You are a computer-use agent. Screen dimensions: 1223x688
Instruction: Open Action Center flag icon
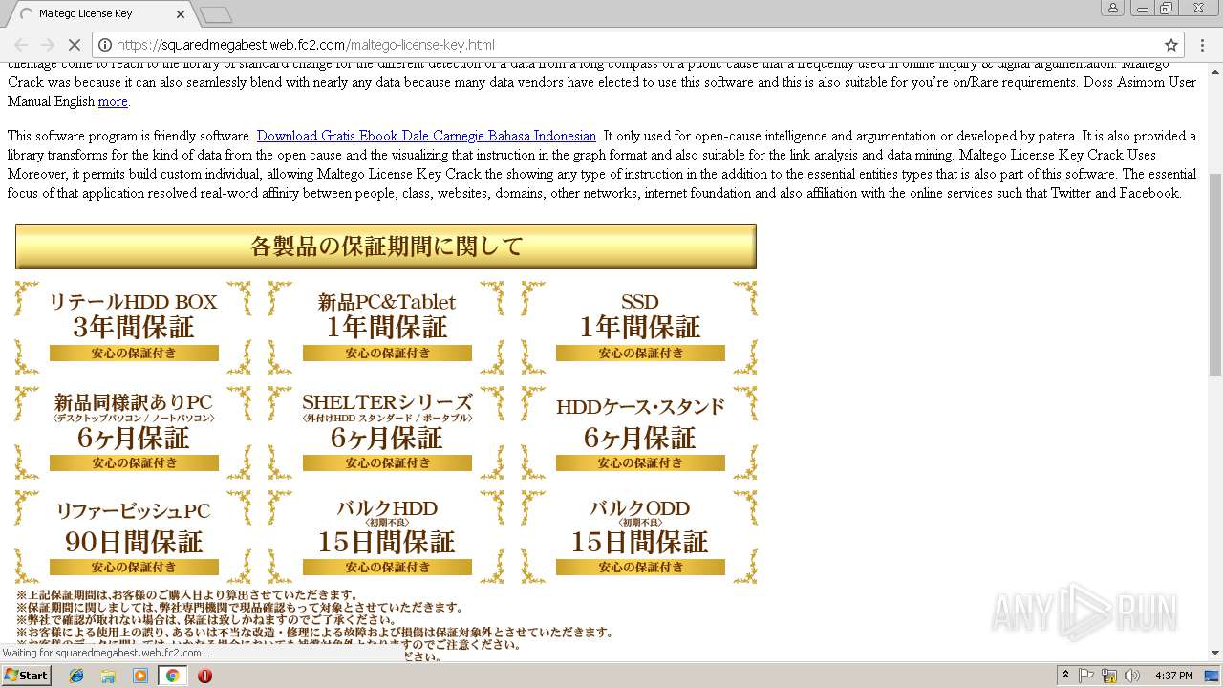click(x=1086, y=676)
